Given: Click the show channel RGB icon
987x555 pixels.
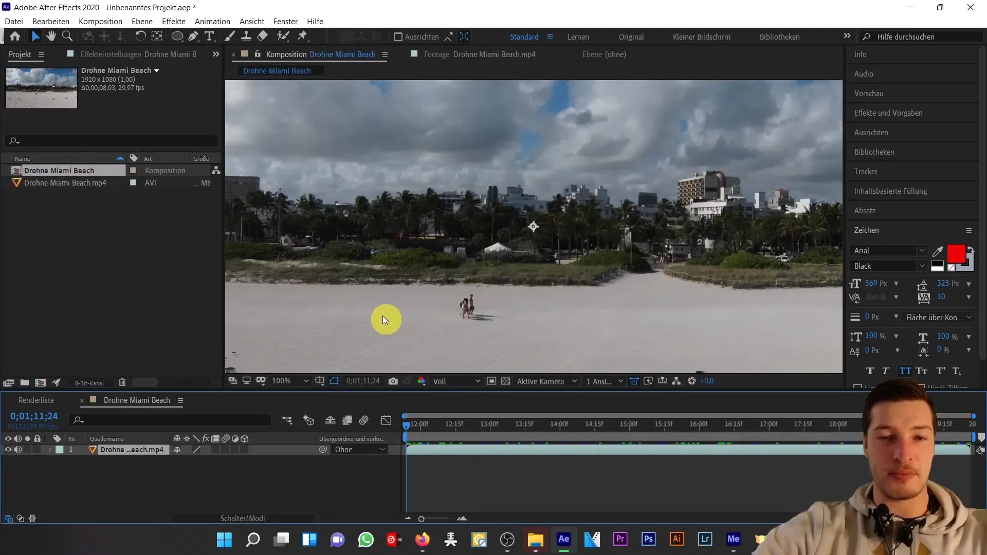Looking at the screenshot, I should coord(422,381).
